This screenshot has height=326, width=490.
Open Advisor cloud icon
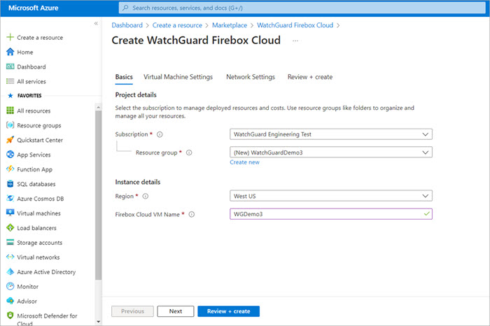[10, 301]
